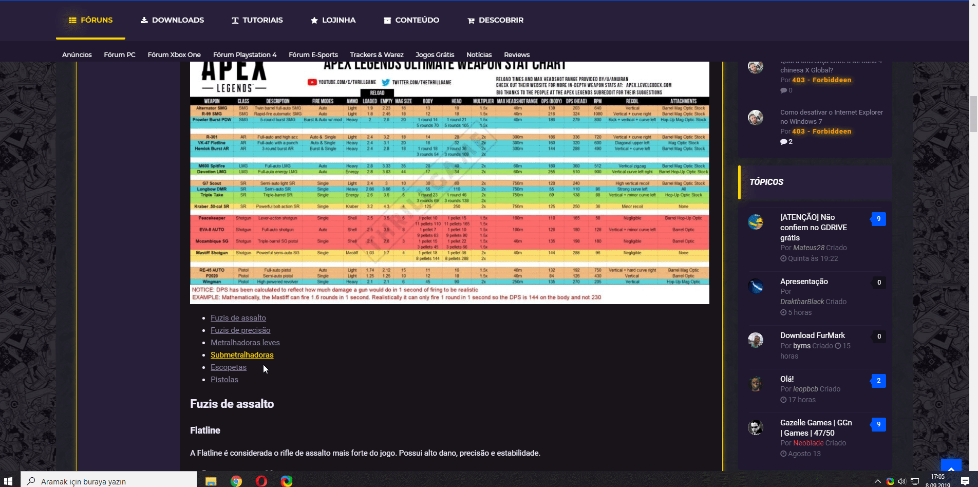
Task: Jump to the Submetralhadoras section link
Action: pos(242,355)
